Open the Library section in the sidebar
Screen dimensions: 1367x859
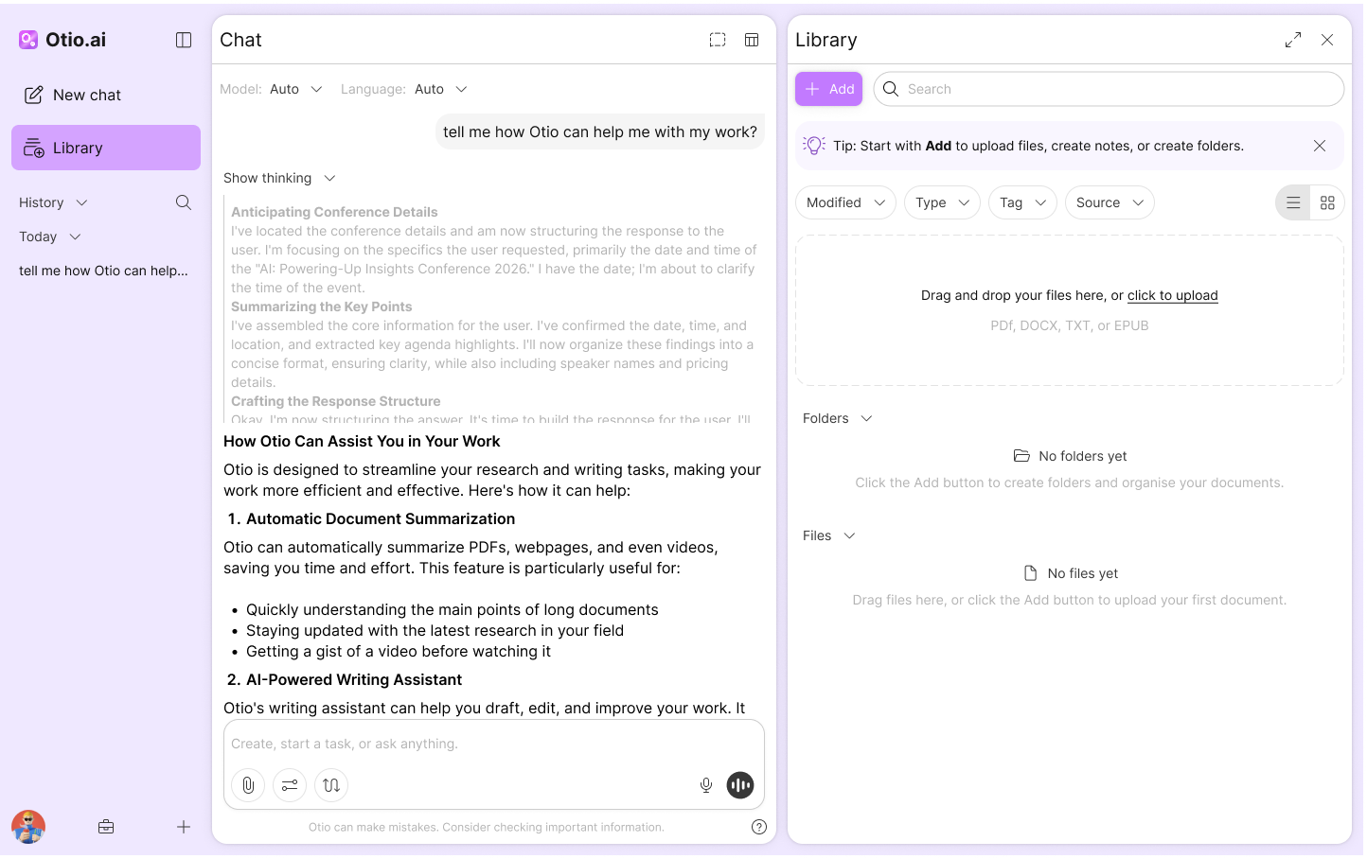[106, 148]
